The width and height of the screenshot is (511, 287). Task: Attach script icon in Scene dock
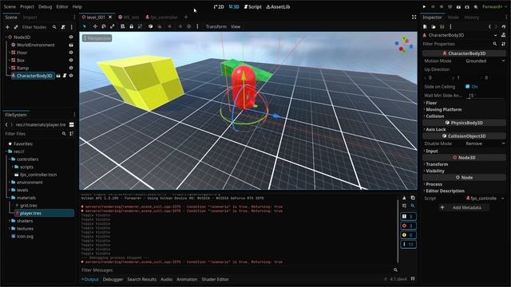[63, 27]
